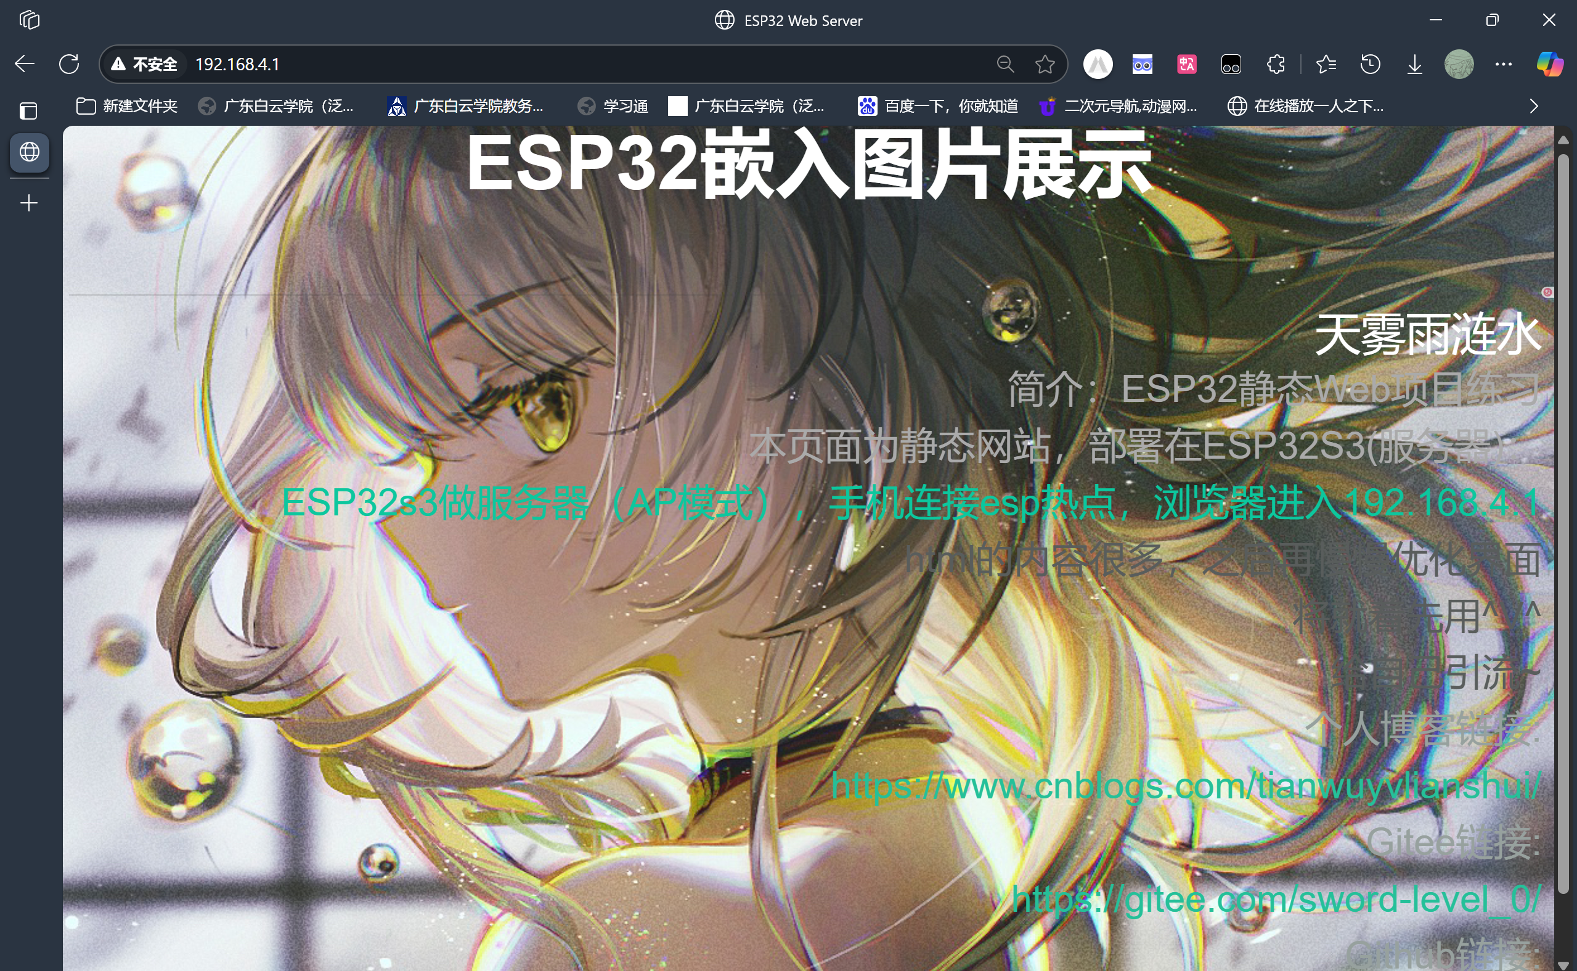This screenshot has height=971, width=1577.
Task: Toggle the vertical tab actions menu icon
Action: point(28,110)
